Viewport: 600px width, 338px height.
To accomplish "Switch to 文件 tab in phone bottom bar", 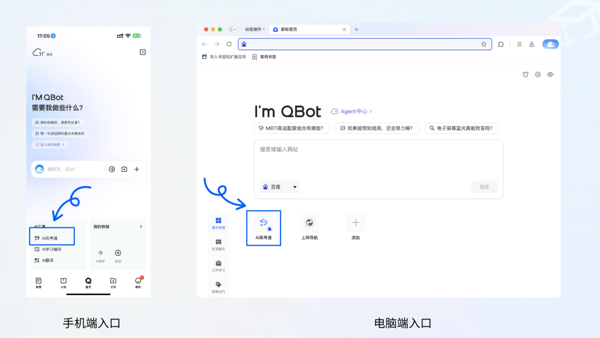I will click(113, 283).
